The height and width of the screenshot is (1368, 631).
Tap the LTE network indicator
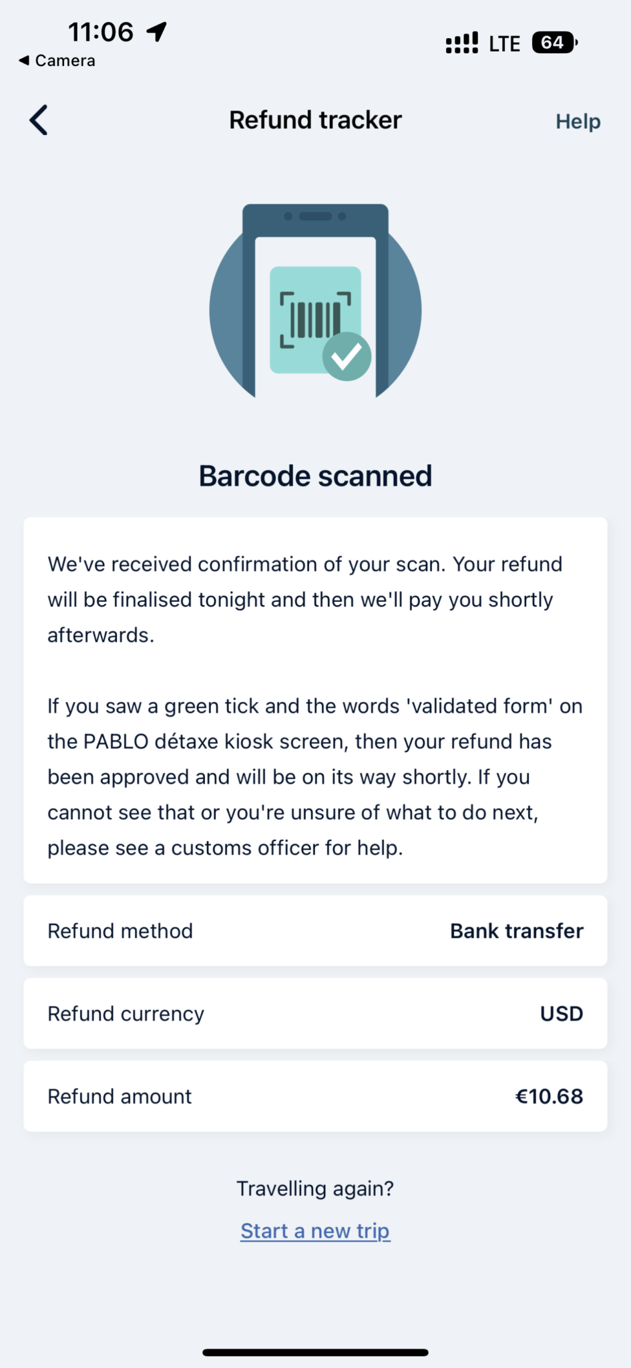pos(504,44)
